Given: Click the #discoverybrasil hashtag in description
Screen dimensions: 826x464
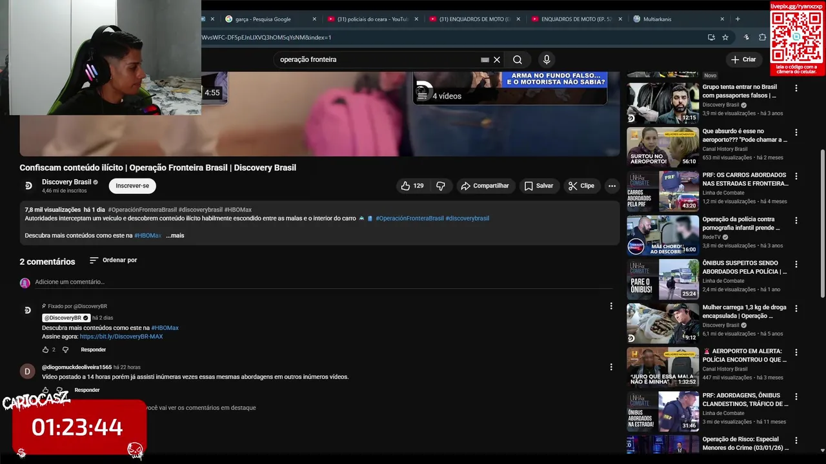Looking at the screenshot, I should pos(467,218).
